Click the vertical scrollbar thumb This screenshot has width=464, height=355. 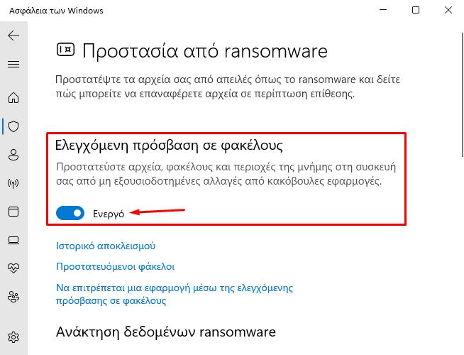[x=462, y=94]
